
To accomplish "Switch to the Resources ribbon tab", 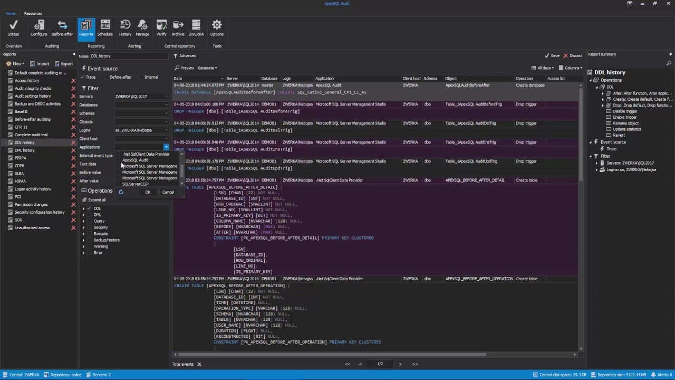I will [33, 13].
